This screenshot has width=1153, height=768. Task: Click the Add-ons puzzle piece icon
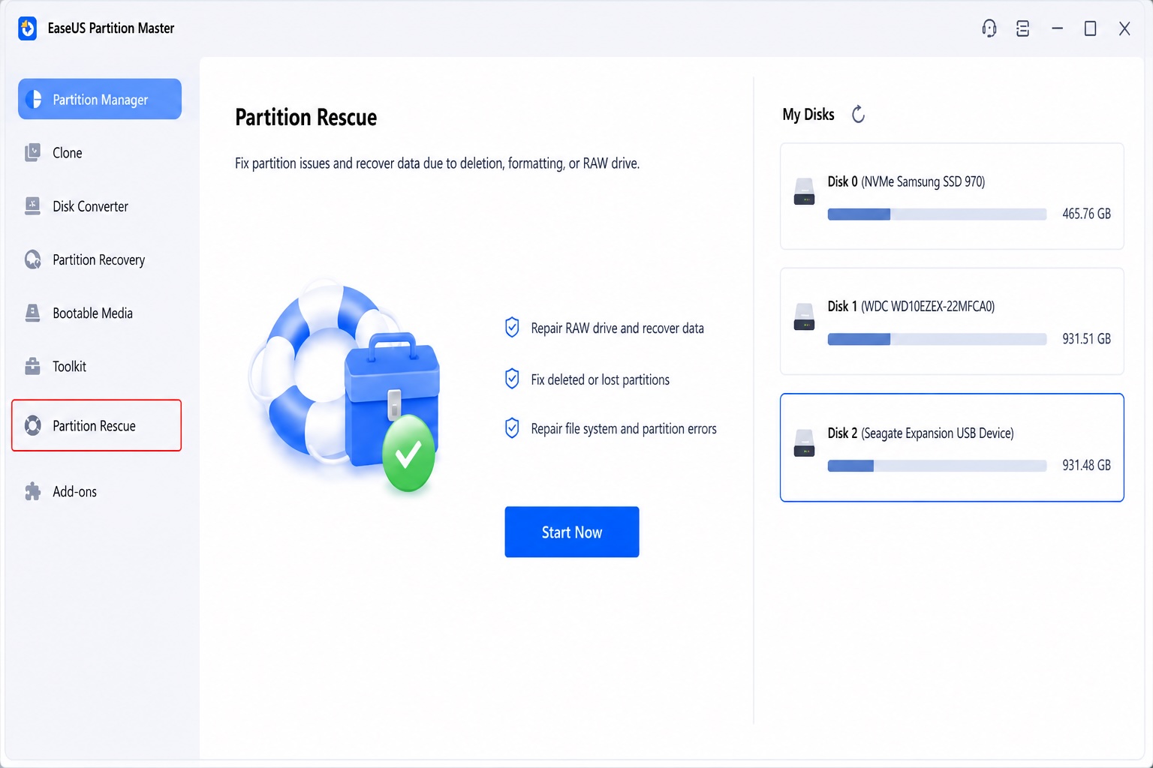point(32,491)
